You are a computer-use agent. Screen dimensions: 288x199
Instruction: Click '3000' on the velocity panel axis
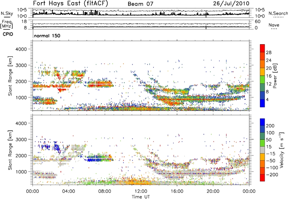pyautogui.click(x=21, y=139)
